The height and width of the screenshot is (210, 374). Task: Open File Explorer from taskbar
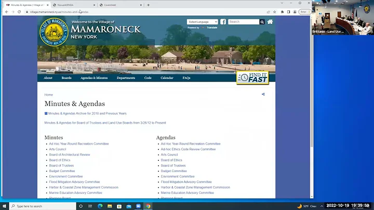pyautogui.click(x=110, y=206)
